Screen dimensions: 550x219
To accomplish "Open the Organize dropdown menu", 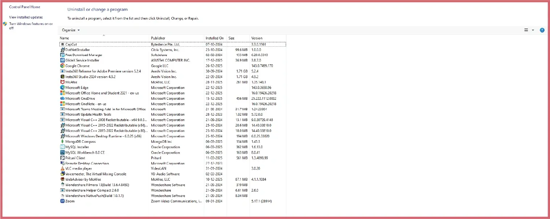I will (x=71, y=30).
